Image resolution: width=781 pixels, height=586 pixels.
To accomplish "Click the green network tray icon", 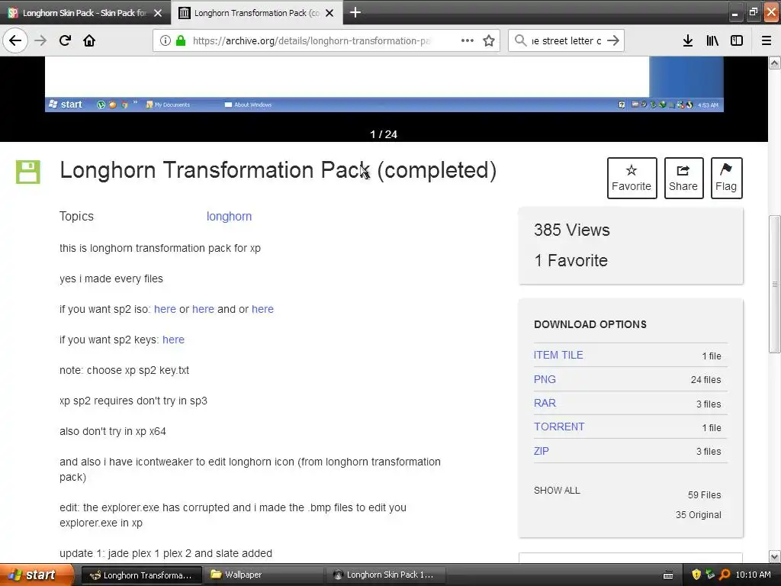I will (x=710, y=575).
